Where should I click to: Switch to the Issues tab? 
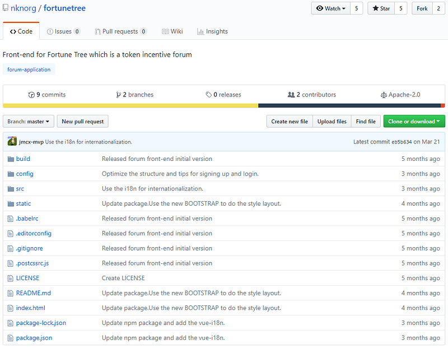(x=63, y=32)
